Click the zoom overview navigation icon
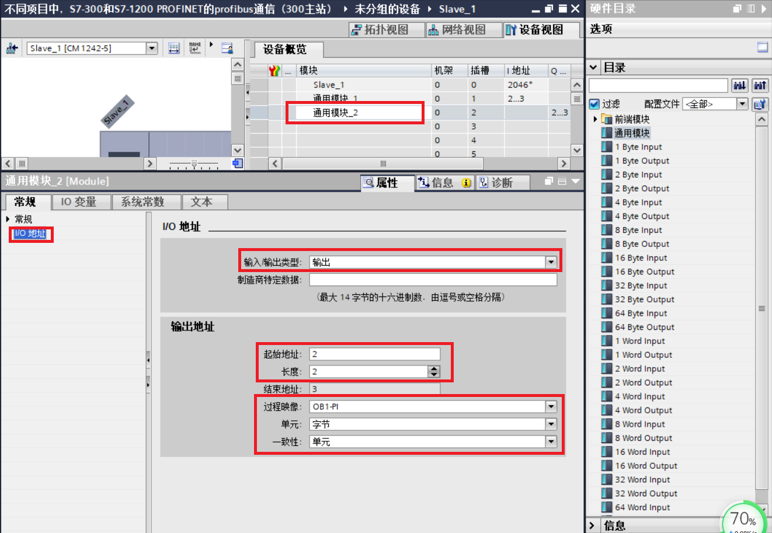 [x=238, y=163]
